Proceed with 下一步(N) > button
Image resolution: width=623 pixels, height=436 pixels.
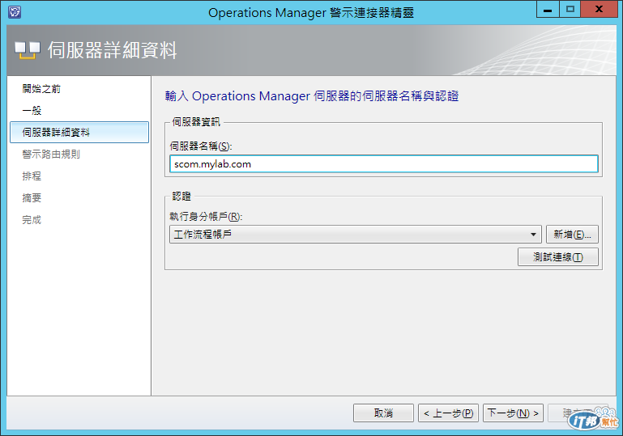(x=513, y=413)
